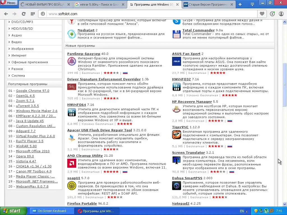Select the Opera Программы для Win taskbar button
The width and height of the screenshot is (287, 215).
97,211
